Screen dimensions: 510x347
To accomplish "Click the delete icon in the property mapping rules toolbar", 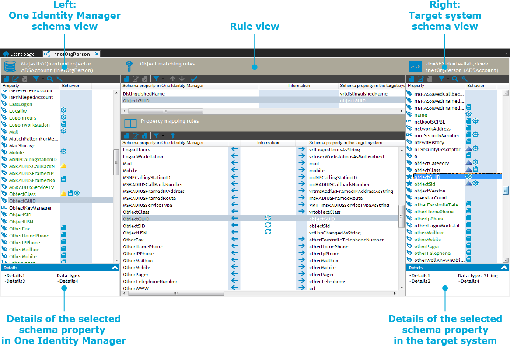I will 144,136.
